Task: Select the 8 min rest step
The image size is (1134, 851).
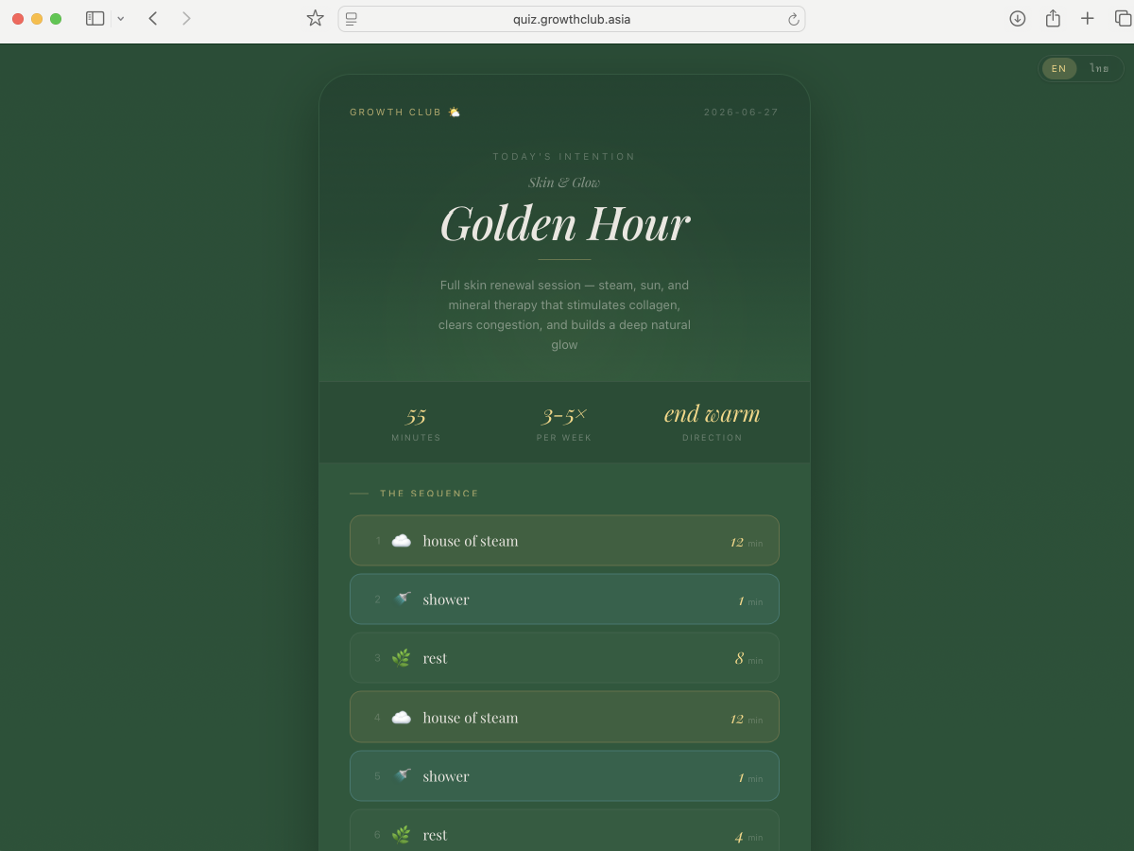Action: [564, 658]
